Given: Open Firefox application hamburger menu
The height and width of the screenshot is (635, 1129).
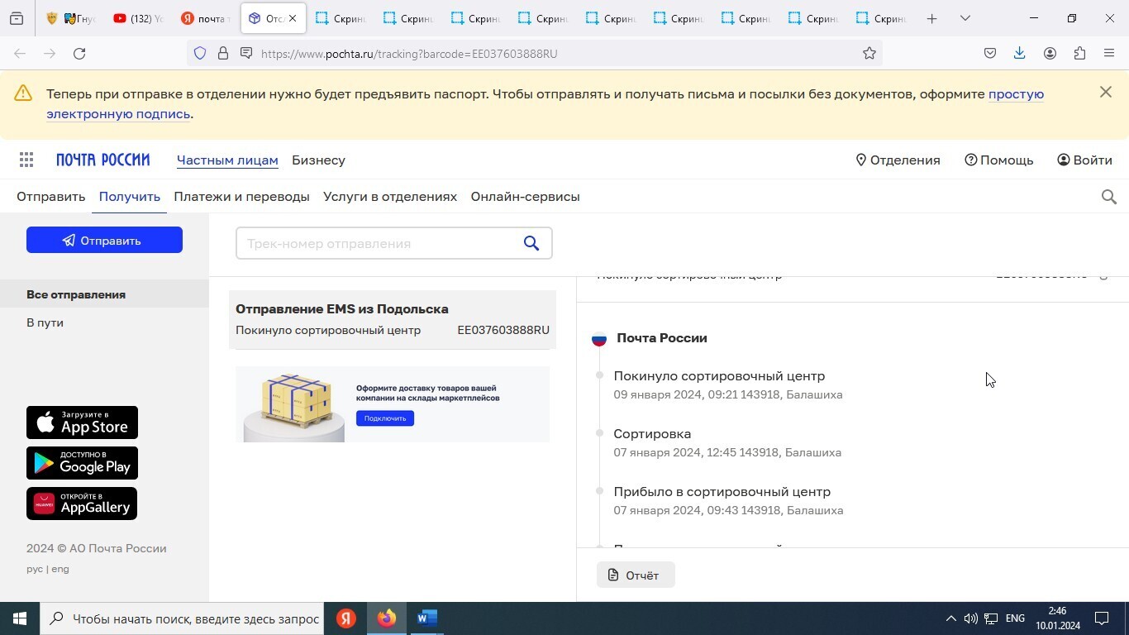Looking at the screenshot, I should pos(1109,54).
